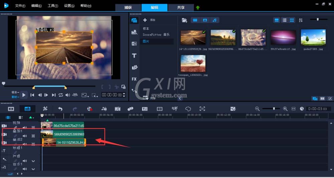Open the Motion Tracking tool
Screen dimensions: 334x178
(130, 109)
